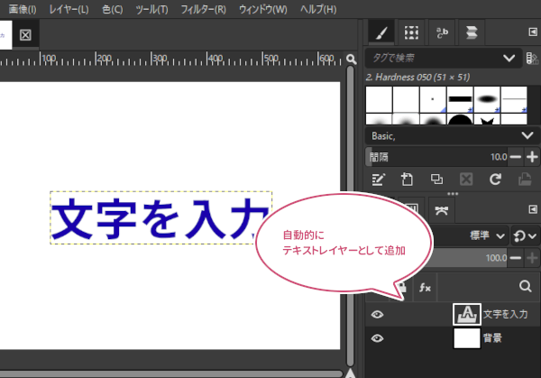The height and width of the screenshot is (378, 541).
Task: Click the canvas horizontal scrollbar
Action: pyautogui.click(x=170, y=374)
